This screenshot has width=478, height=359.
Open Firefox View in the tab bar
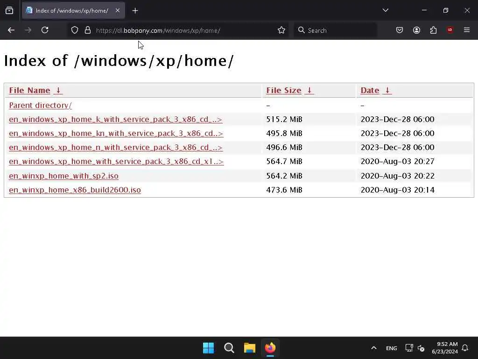9,11
